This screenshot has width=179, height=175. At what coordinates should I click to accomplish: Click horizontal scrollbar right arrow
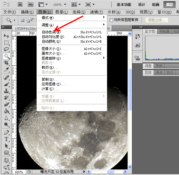point(125,171)
